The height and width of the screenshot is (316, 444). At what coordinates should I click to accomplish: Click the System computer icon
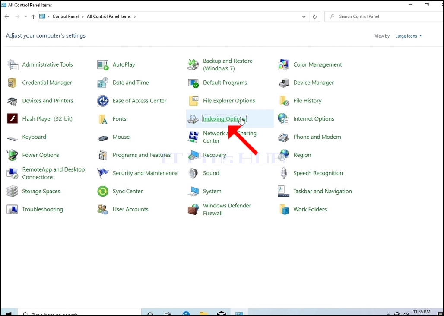click(193, 192)
